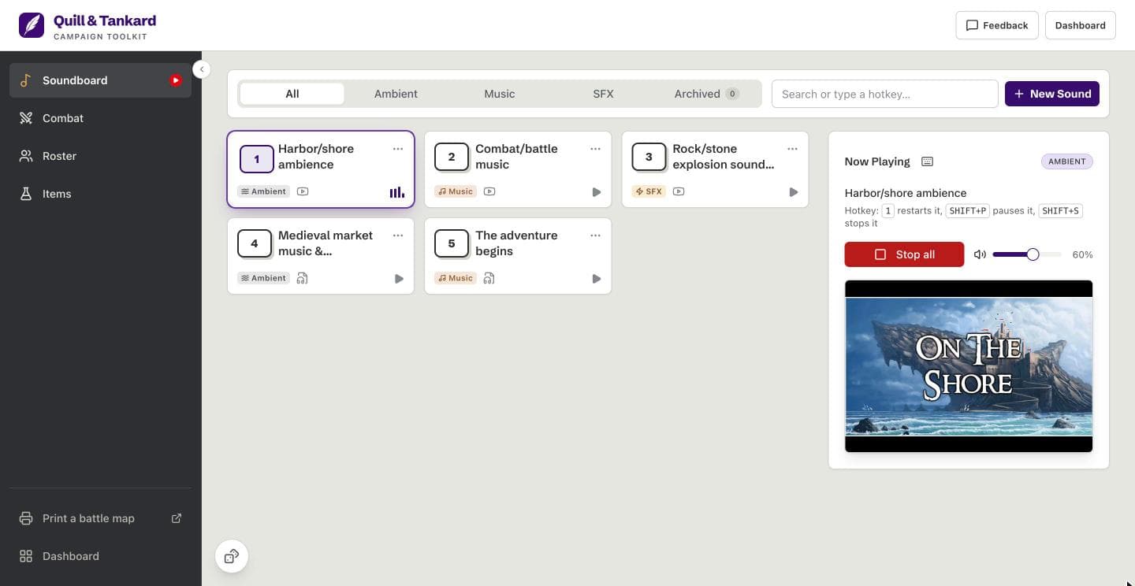Click hotkey badge 4 on Medieval market music
1135x586 pixels.
tap(255, 243)
